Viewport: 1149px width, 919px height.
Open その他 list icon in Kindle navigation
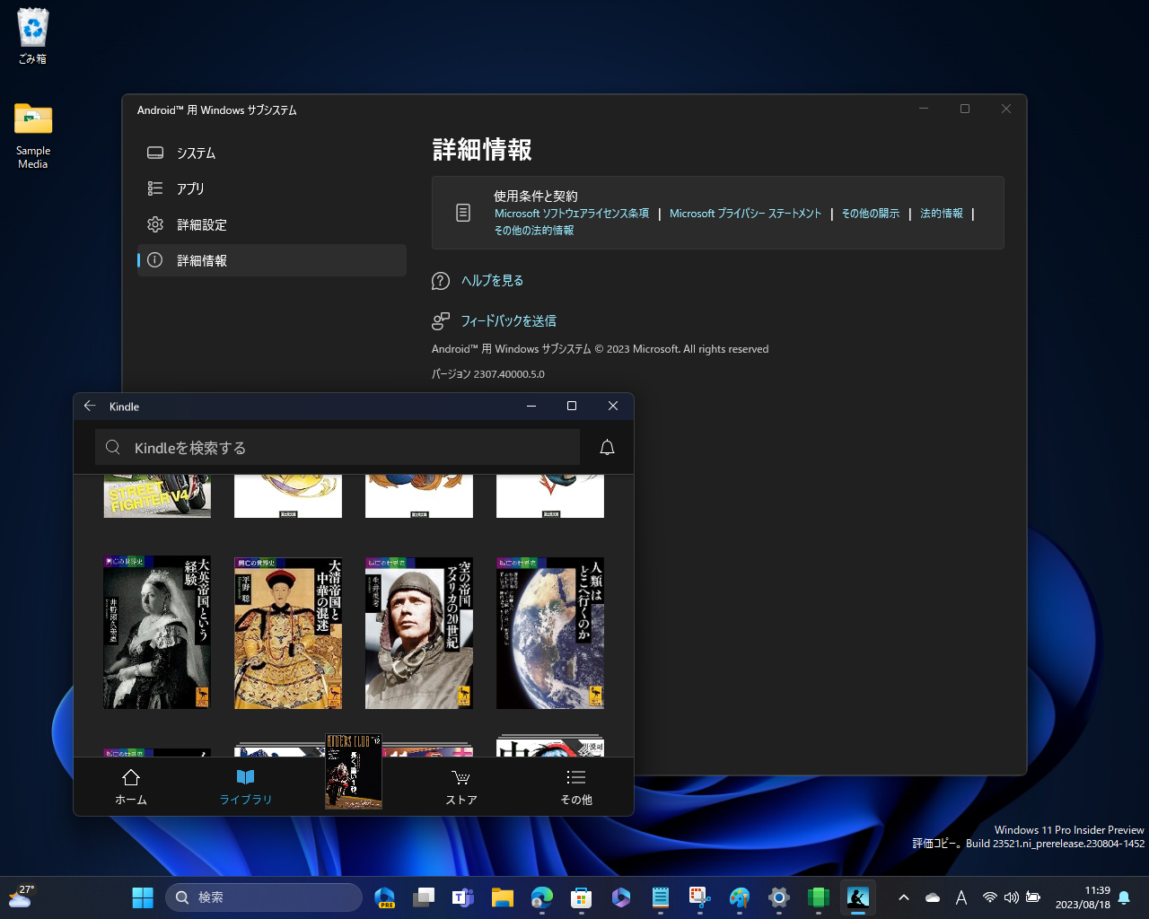575,777
